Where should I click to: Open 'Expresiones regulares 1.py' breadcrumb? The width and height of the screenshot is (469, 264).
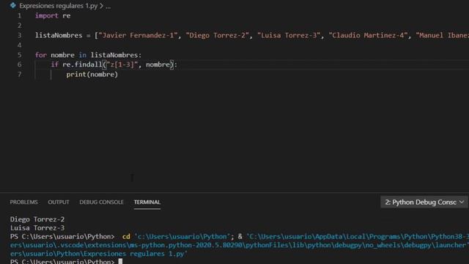pos(59,6)
